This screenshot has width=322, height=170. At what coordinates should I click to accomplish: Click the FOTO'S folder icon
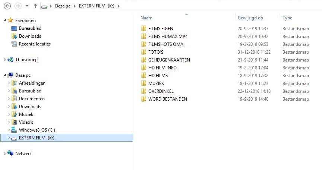pyautogui.click(x=143, y=52)
